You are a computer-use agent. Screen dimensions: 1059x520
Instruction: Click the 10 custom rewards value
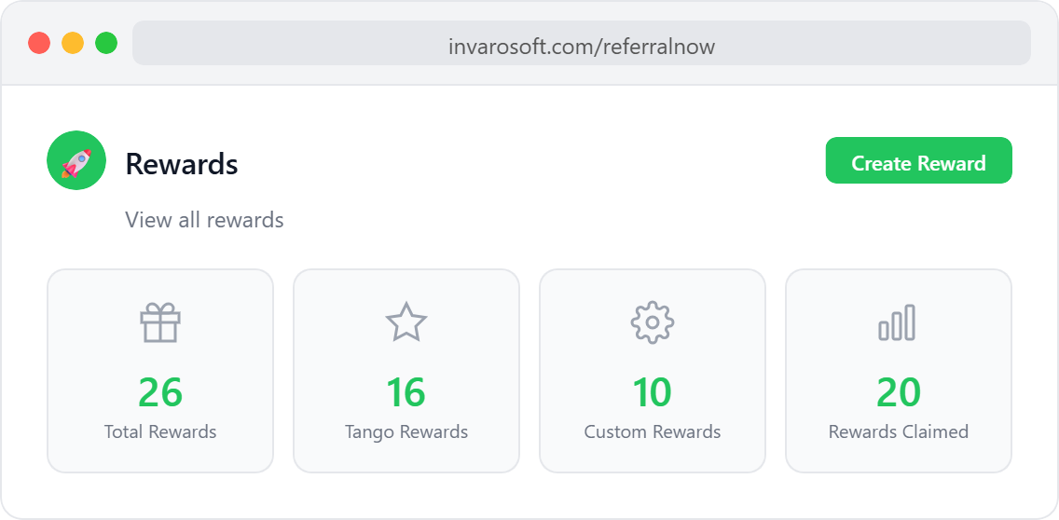(x=653, y=392)
